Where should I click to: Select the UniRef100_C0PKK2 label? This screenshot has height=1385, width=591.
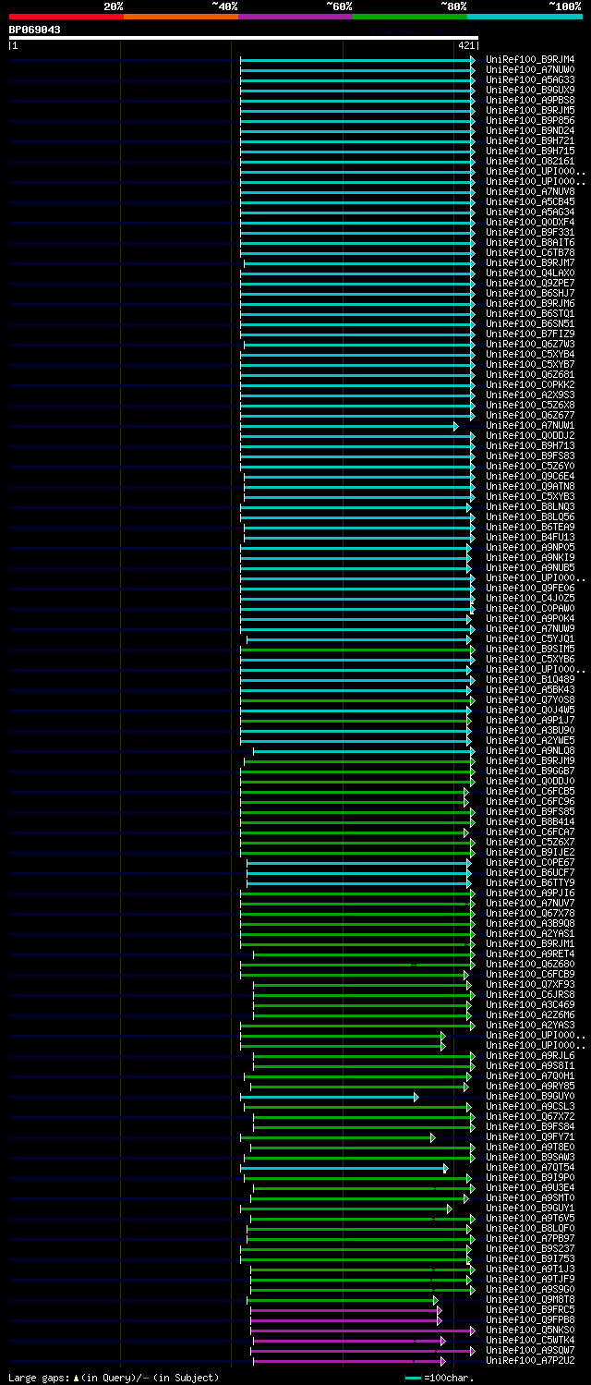coord(530,384)
